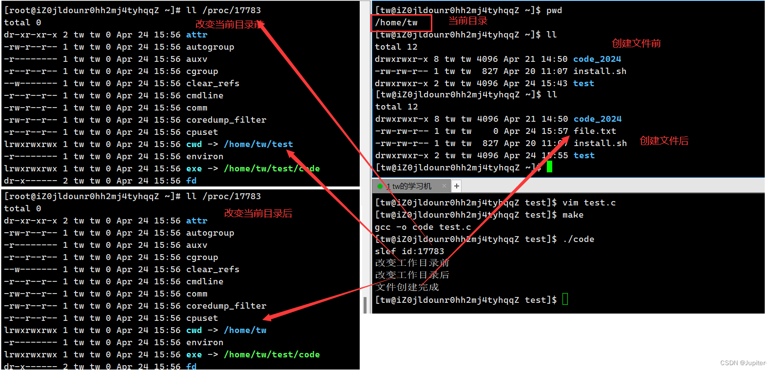Click the '改变工作目录后' program output line
Viewport: 774px width, 371px height.
tap(412, 275)
